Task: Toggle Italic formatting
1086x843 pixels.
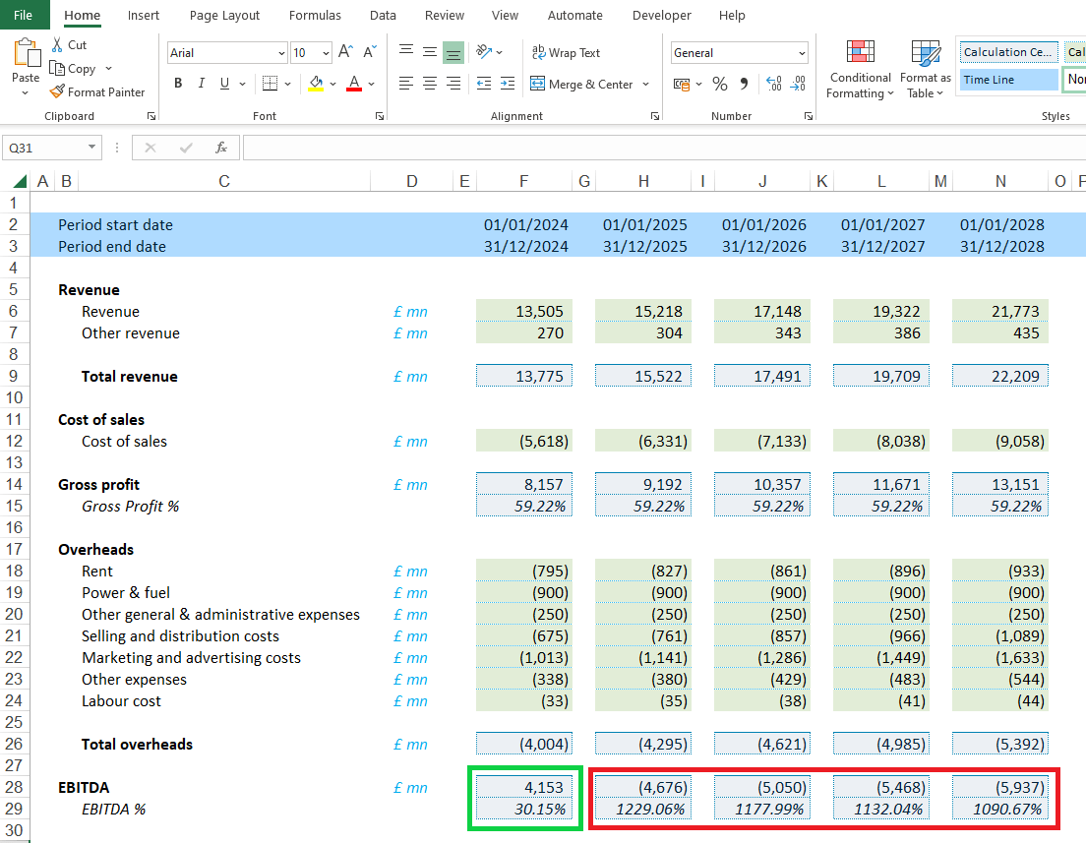Action: pyautogui.click(x=202, y=85)
